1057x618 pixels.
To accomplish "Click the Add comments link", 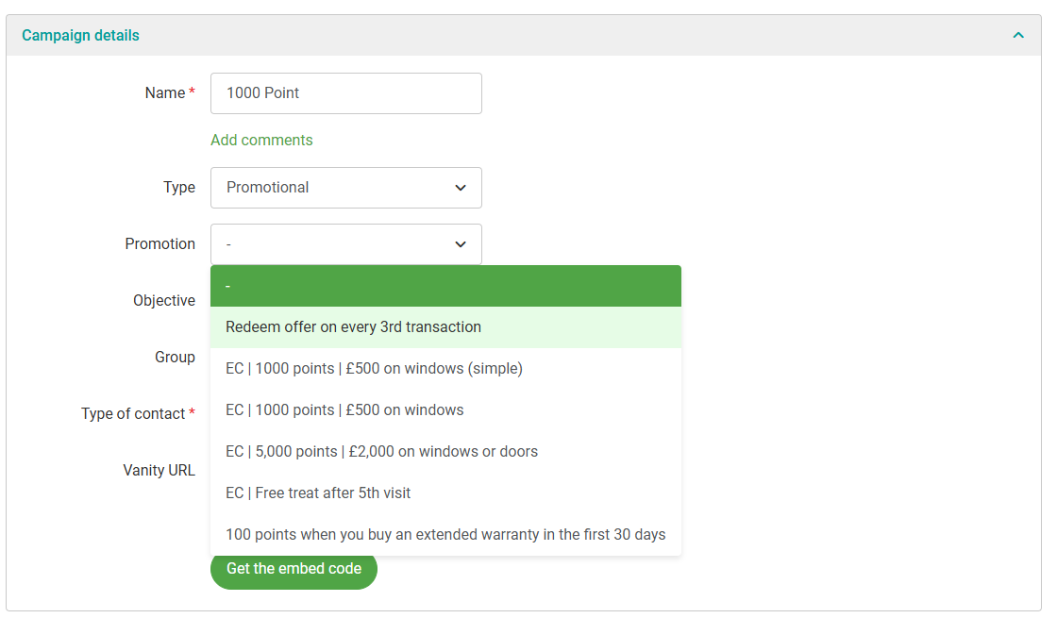I will (261, 141).
